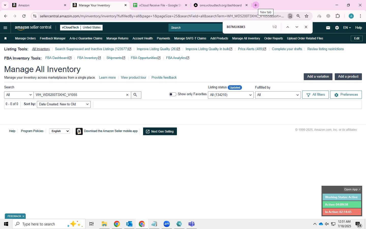Image resolution: width=366 pixels, height=229 pixels.
Task: Open the Sort by Date Created dropdown
Action: click(x=64, y=104)
